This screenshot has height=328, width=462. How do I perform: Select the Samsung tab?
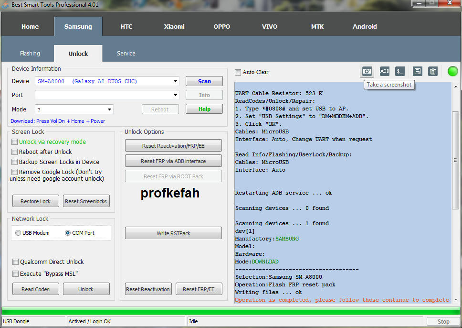78,27
